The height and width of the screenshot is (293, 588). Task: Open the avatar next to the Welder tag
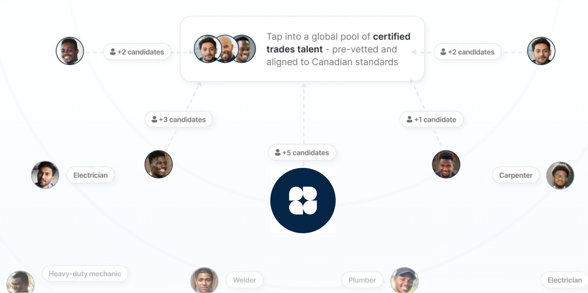click(x=204, y=280)
